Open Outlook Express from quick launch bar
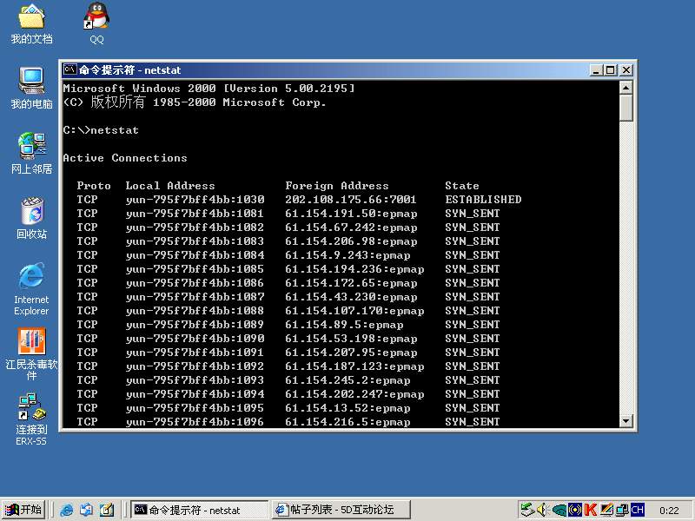695x521 pixels. pyautogui.click(x=86, y=510)
